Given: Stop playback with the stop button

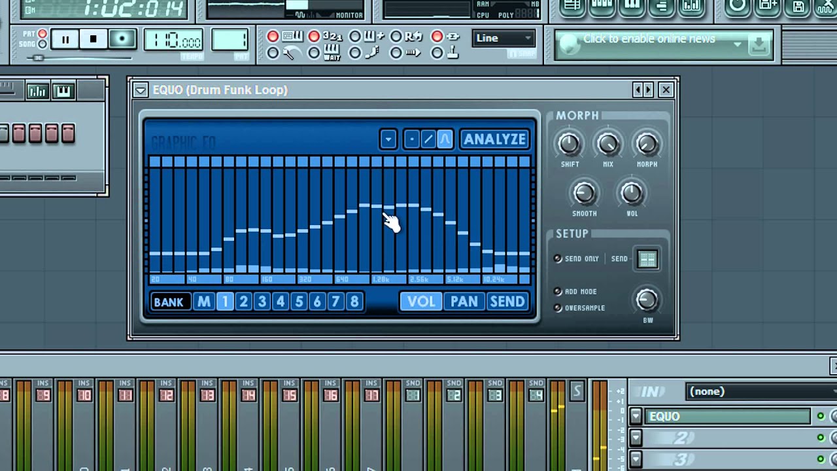Looking at the screenshot, I should click(x=94, y=40).
